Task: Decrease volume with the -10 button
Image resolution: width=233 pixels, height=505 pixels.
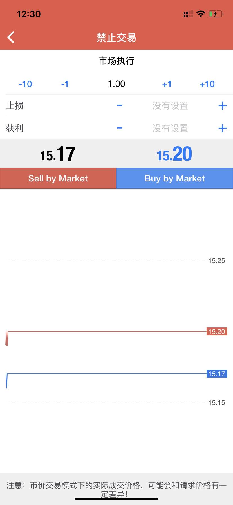Action: tap(25, 84)
